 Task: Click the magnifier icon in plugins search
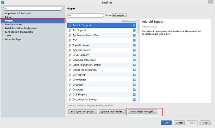coord(69,15)
